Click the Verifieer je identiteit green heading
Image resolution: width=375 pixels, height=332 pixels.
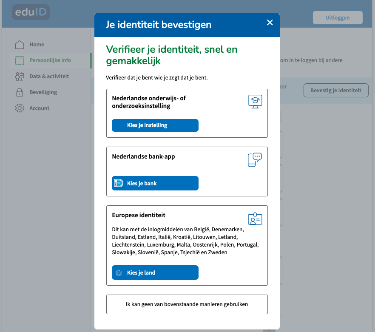(x=172, y=55)
